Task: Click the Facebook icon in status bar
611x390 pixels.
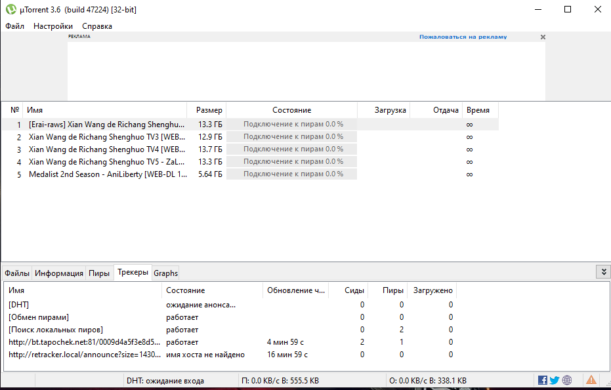Action: [543, 380]
